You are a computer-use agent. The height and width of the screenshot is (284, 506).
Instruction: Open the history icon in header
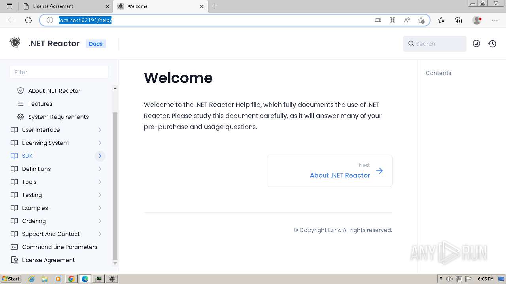tap(492, 44)
